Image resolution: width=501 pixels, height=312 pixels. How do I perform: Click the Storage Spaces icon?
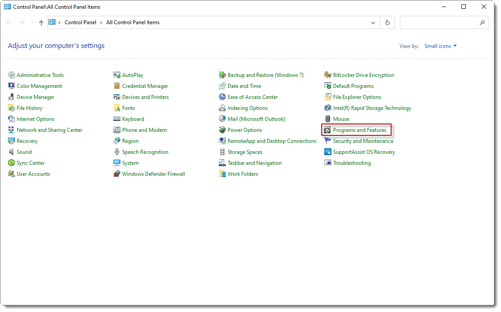(222, 152)
